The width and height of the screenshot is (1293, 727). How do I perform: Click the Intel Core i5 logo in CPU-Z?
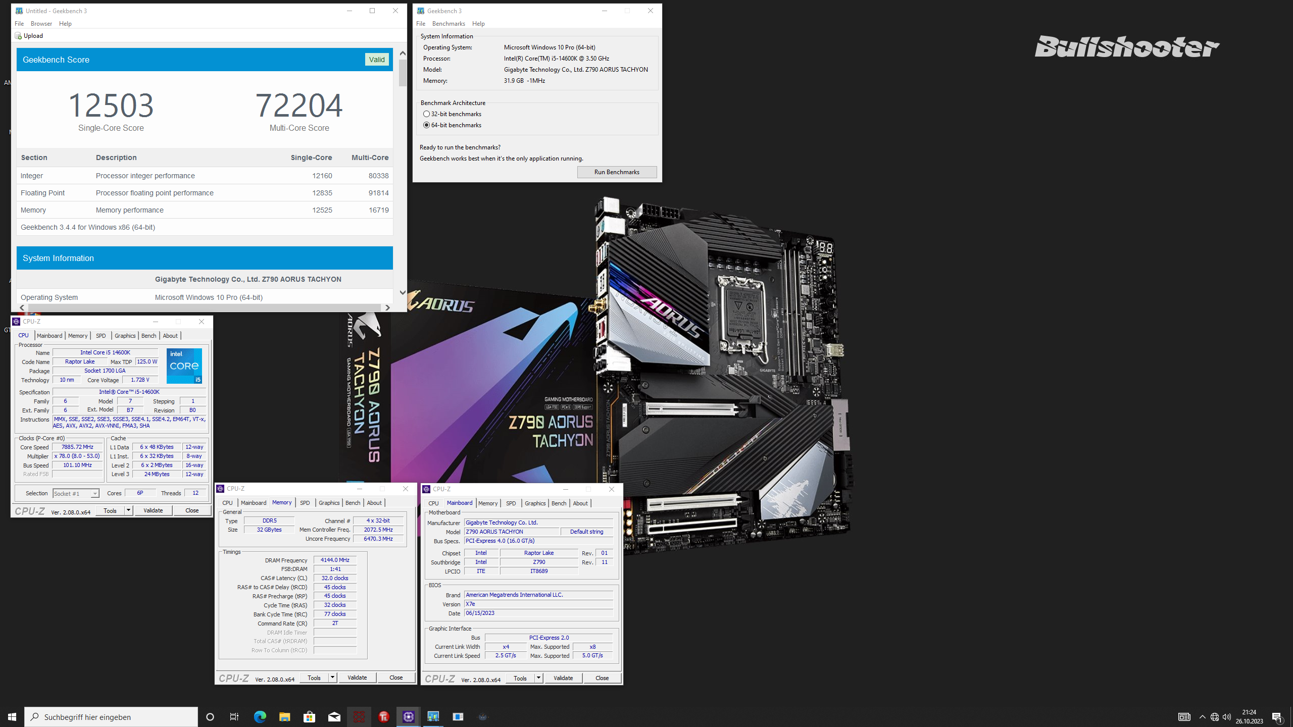tap(184, 366)
